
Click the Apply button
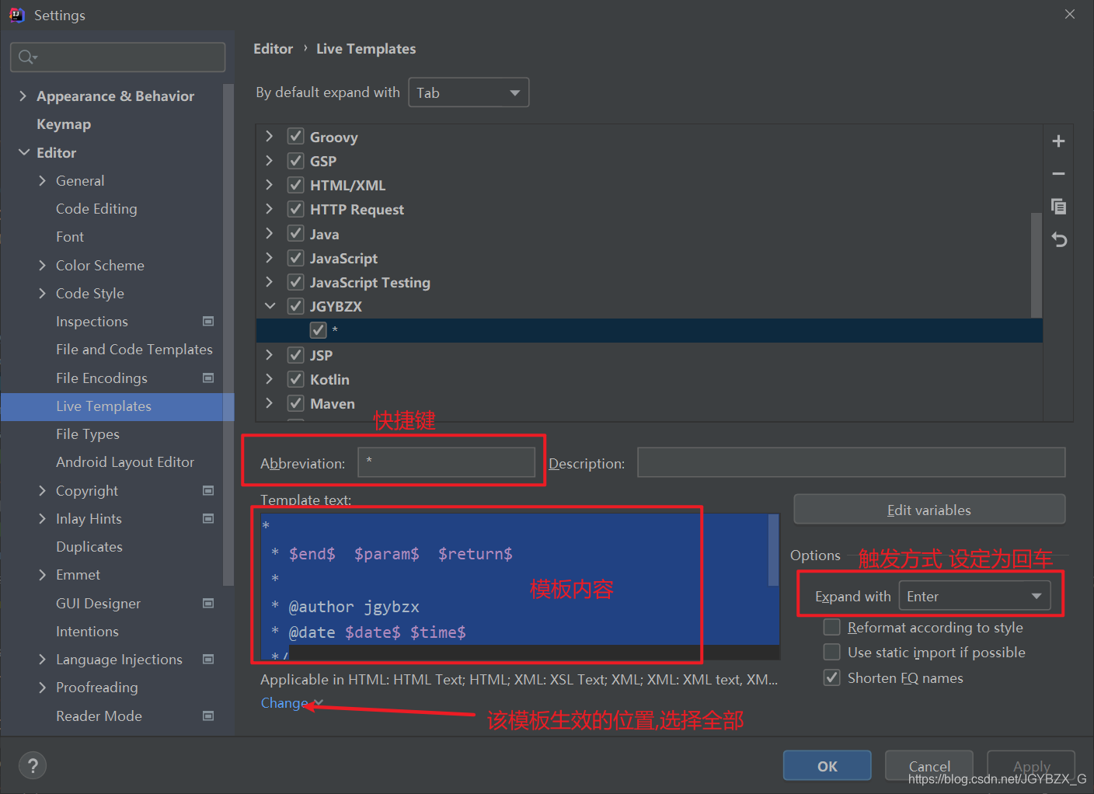coord(1031,766)
